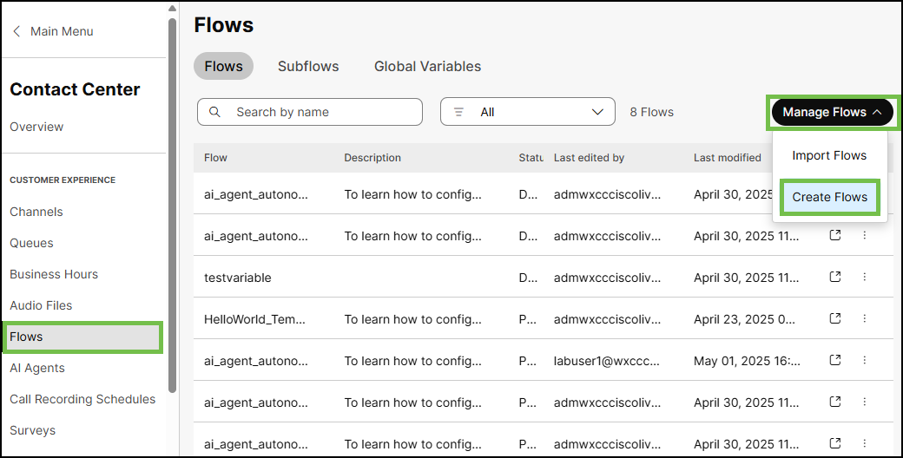This screenshot has height=458, width=903.
Task: Switch to the Subflows tab
Action: pos(308,66)
